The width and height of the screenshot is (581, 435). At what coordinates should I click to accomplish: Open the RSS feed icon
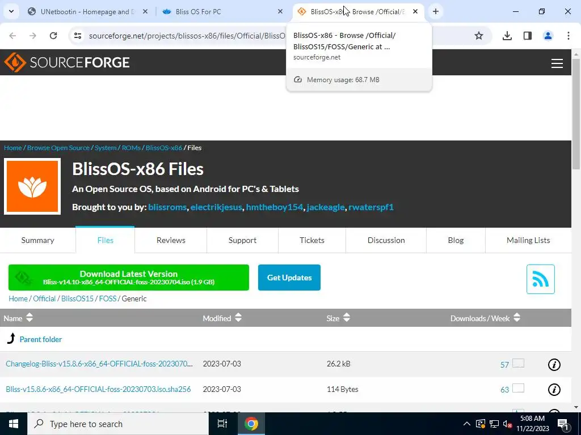(x=541, y=279)
